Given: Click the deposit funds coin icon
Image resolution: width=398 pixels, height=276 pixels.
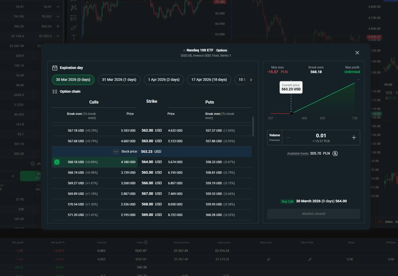Looking at the screenshot, I should click(335, 154).
